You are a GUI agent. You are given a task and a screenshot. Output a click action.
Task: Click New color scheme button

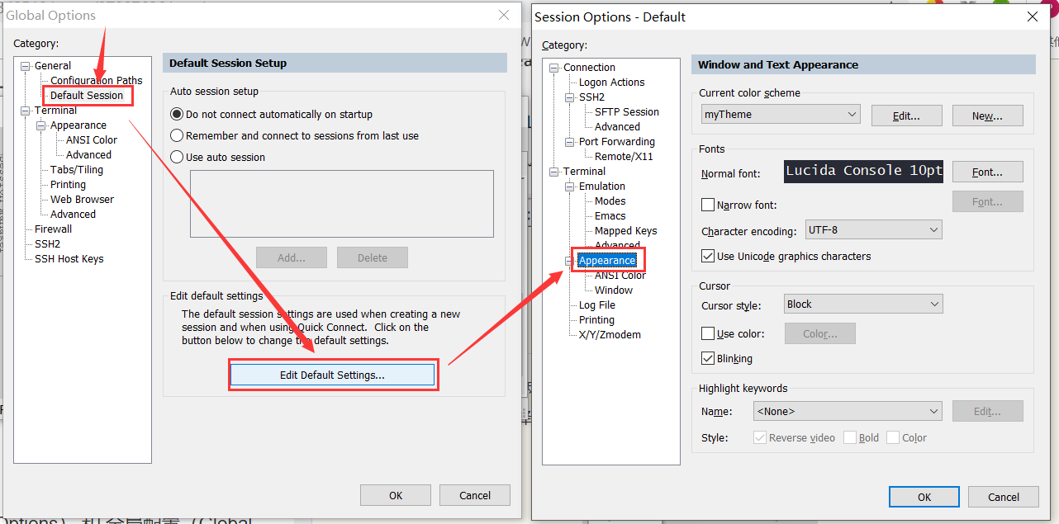coord(987,116)
